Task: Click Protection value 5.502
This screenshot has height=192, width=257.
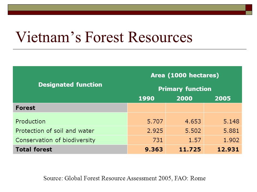Action: [x=193, y=131]
